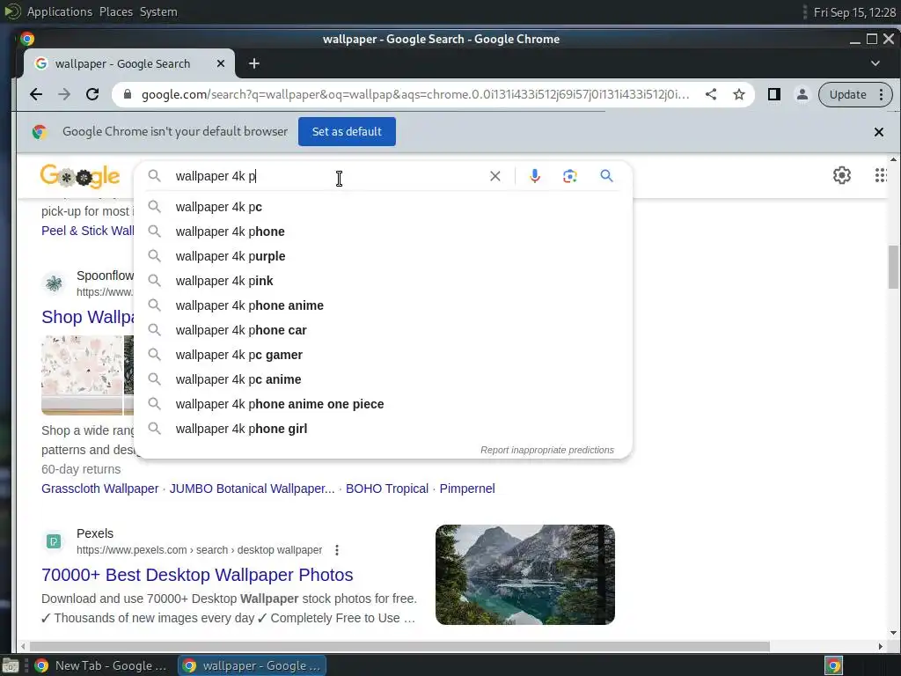Open the System menu
This screenshot has height=676, width=901.
(x=158, y=11)
